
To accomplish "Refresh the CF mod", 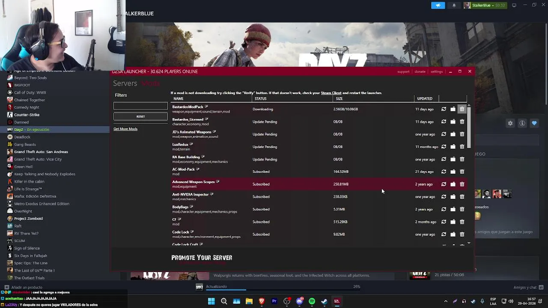I will coord(444,222).
